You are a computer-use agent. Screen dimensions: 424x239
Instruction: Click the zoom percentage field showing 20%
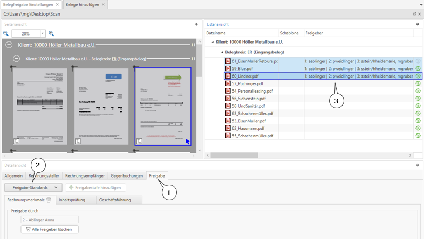point(26,33)
